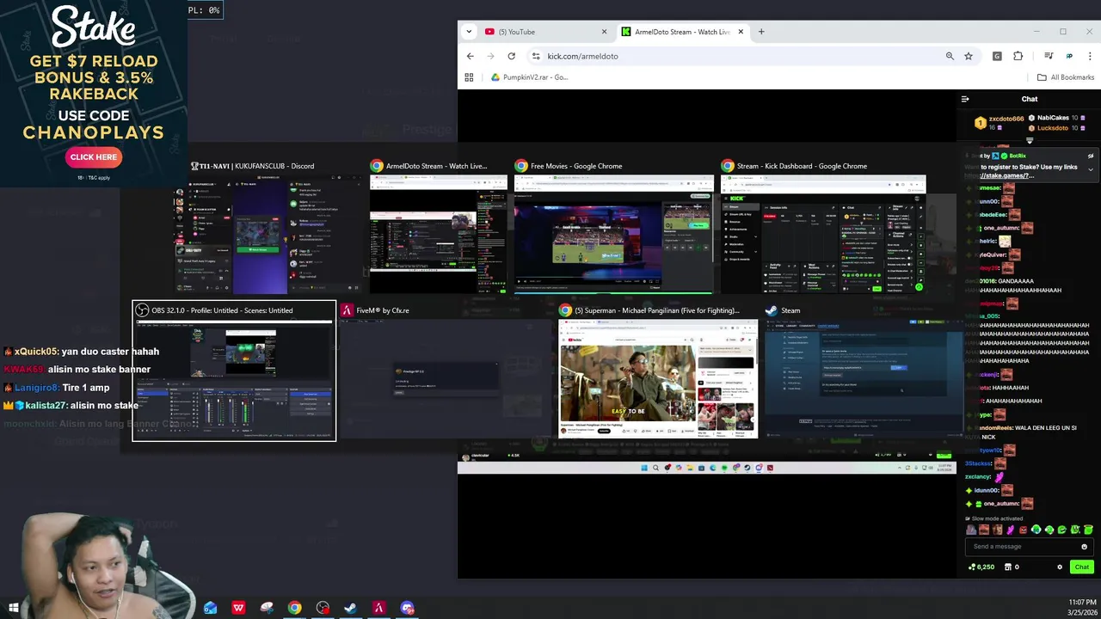Image resolution: width=1101 pixels, height=619 pixels.
Task: Open the OBS Studio taskbar icon
Action: tap(323, 608)
